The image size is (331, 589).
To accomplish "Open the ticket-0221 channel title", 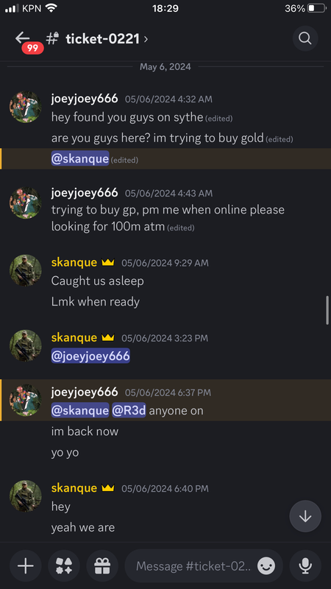I will (x=102, y=39).
